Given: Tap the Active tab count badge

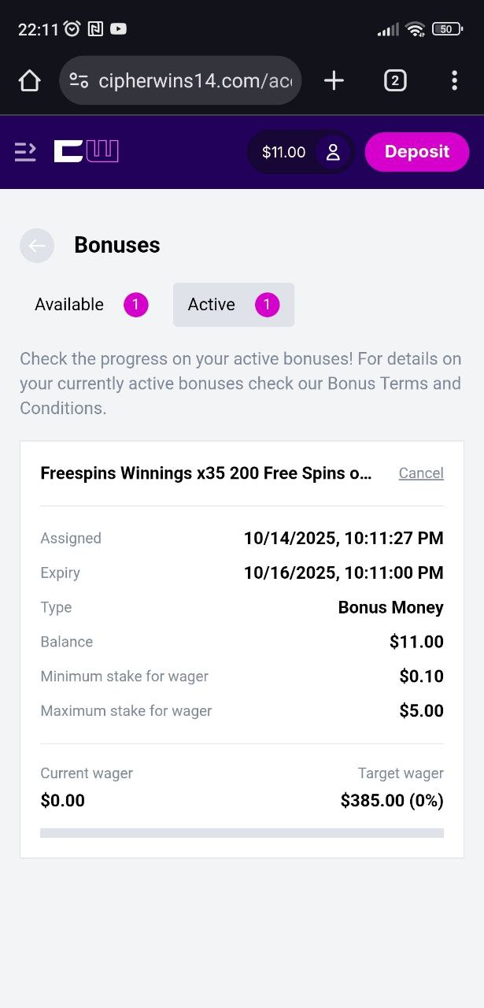Looking at the screenshot, I should (x=268, y=305).
